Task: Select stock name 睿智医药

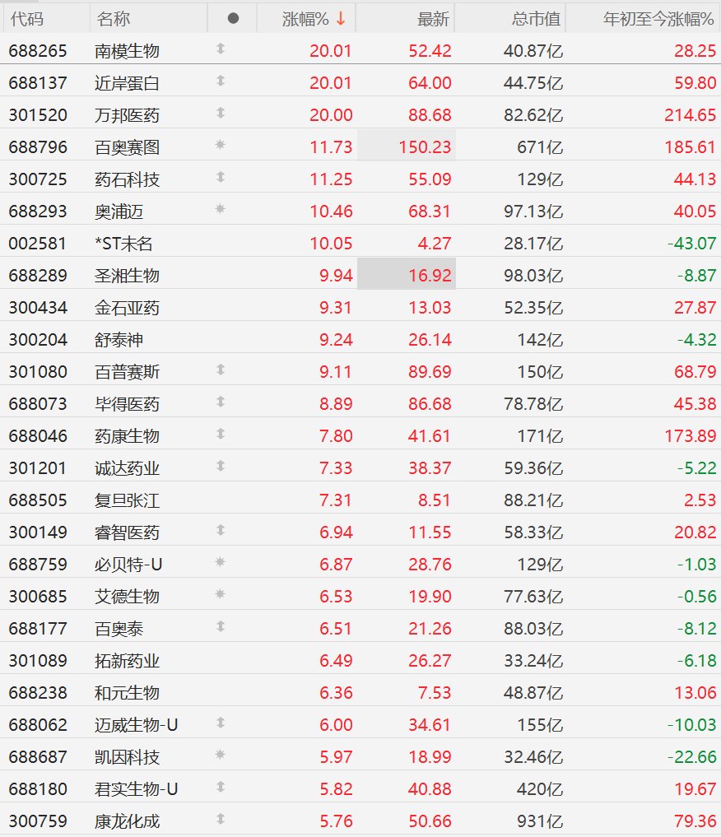Action: [127, 532]
